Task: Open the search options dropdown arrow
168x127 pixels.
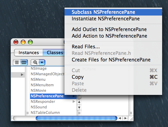Action: coord(42,62)
